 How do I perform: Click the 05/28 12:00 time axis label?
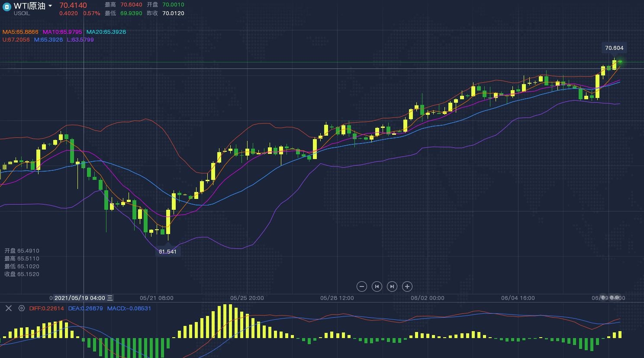(x=337, y=298)
